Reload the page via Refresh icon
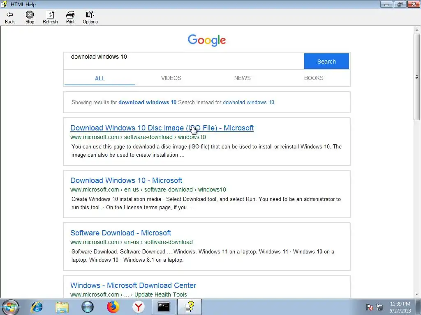The height and width of the screenshot is (315, 421). pyautogui.click(x=50, y=18)
